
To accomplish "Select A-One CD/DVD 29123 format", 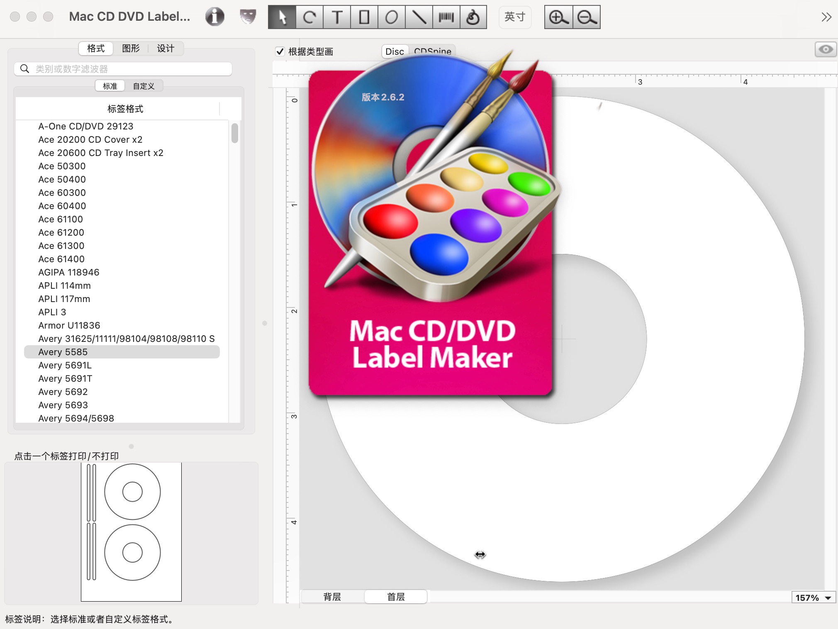I will coord(122,126).
